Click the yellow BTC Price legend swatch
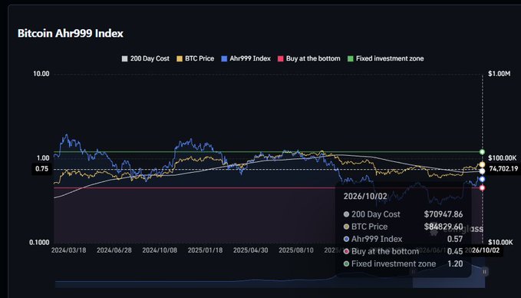 click(180, 59)
